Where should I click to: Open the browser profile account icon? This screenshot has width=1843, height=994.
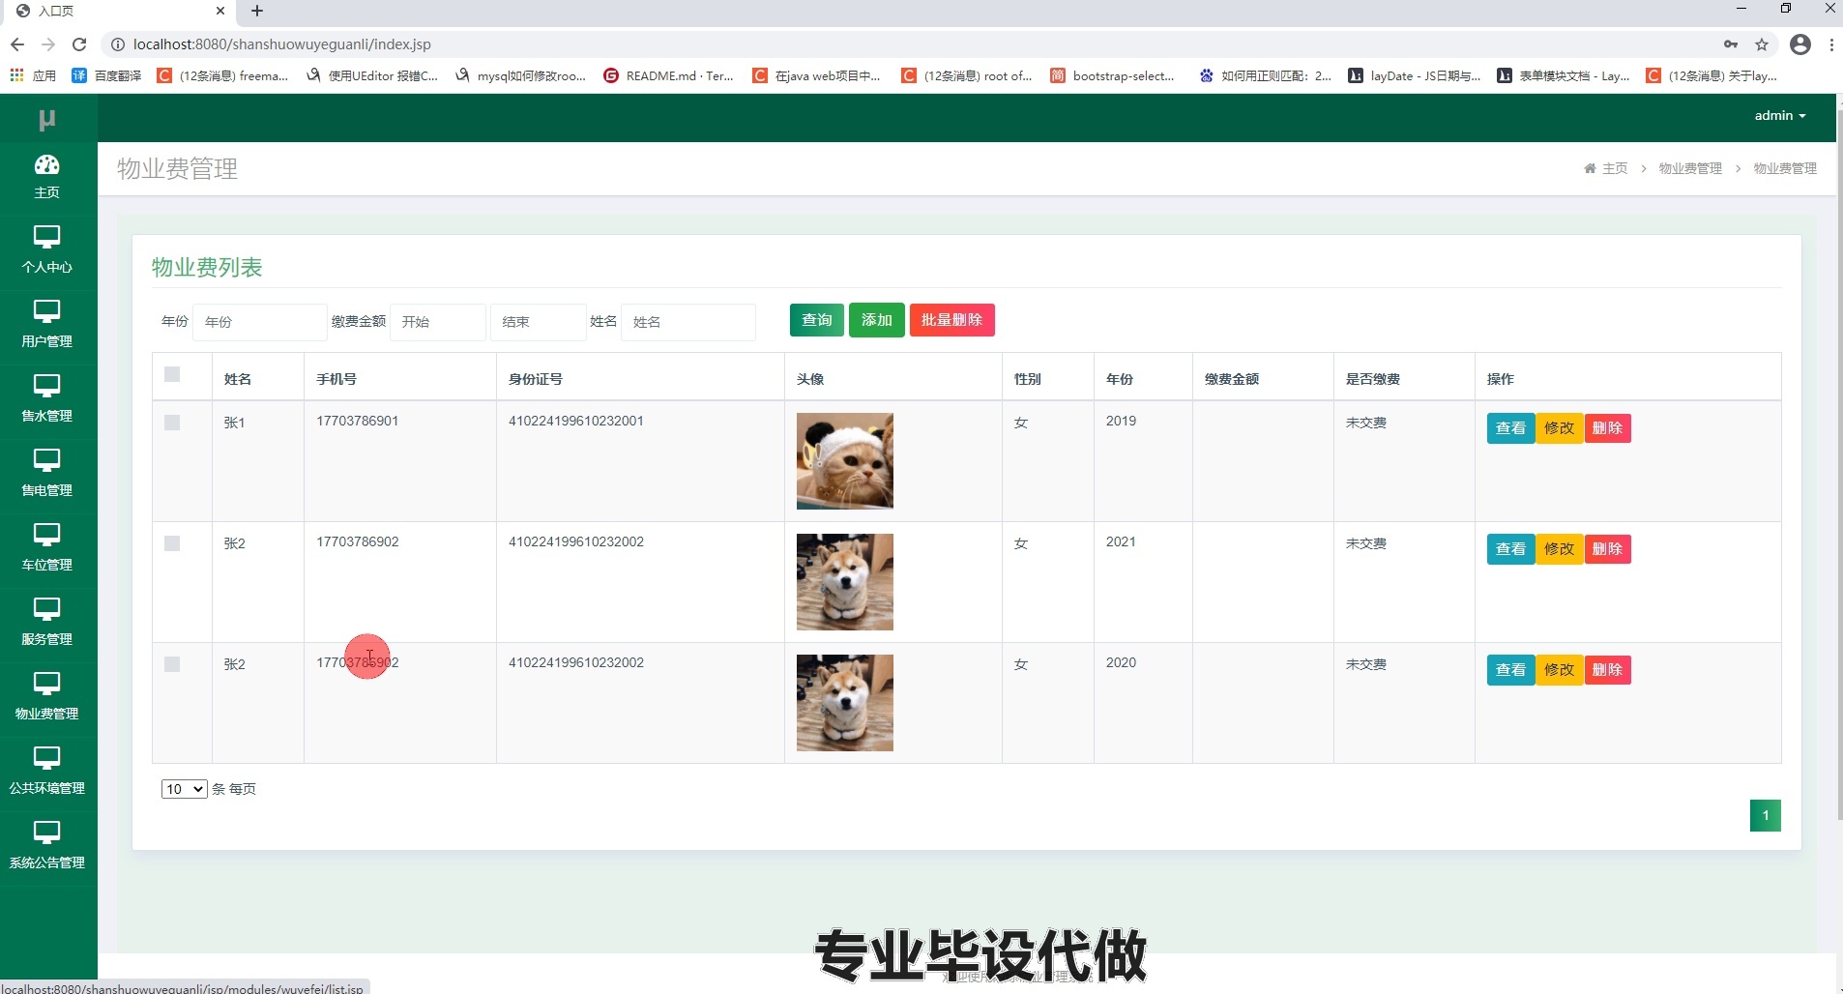pos(1800,44)
